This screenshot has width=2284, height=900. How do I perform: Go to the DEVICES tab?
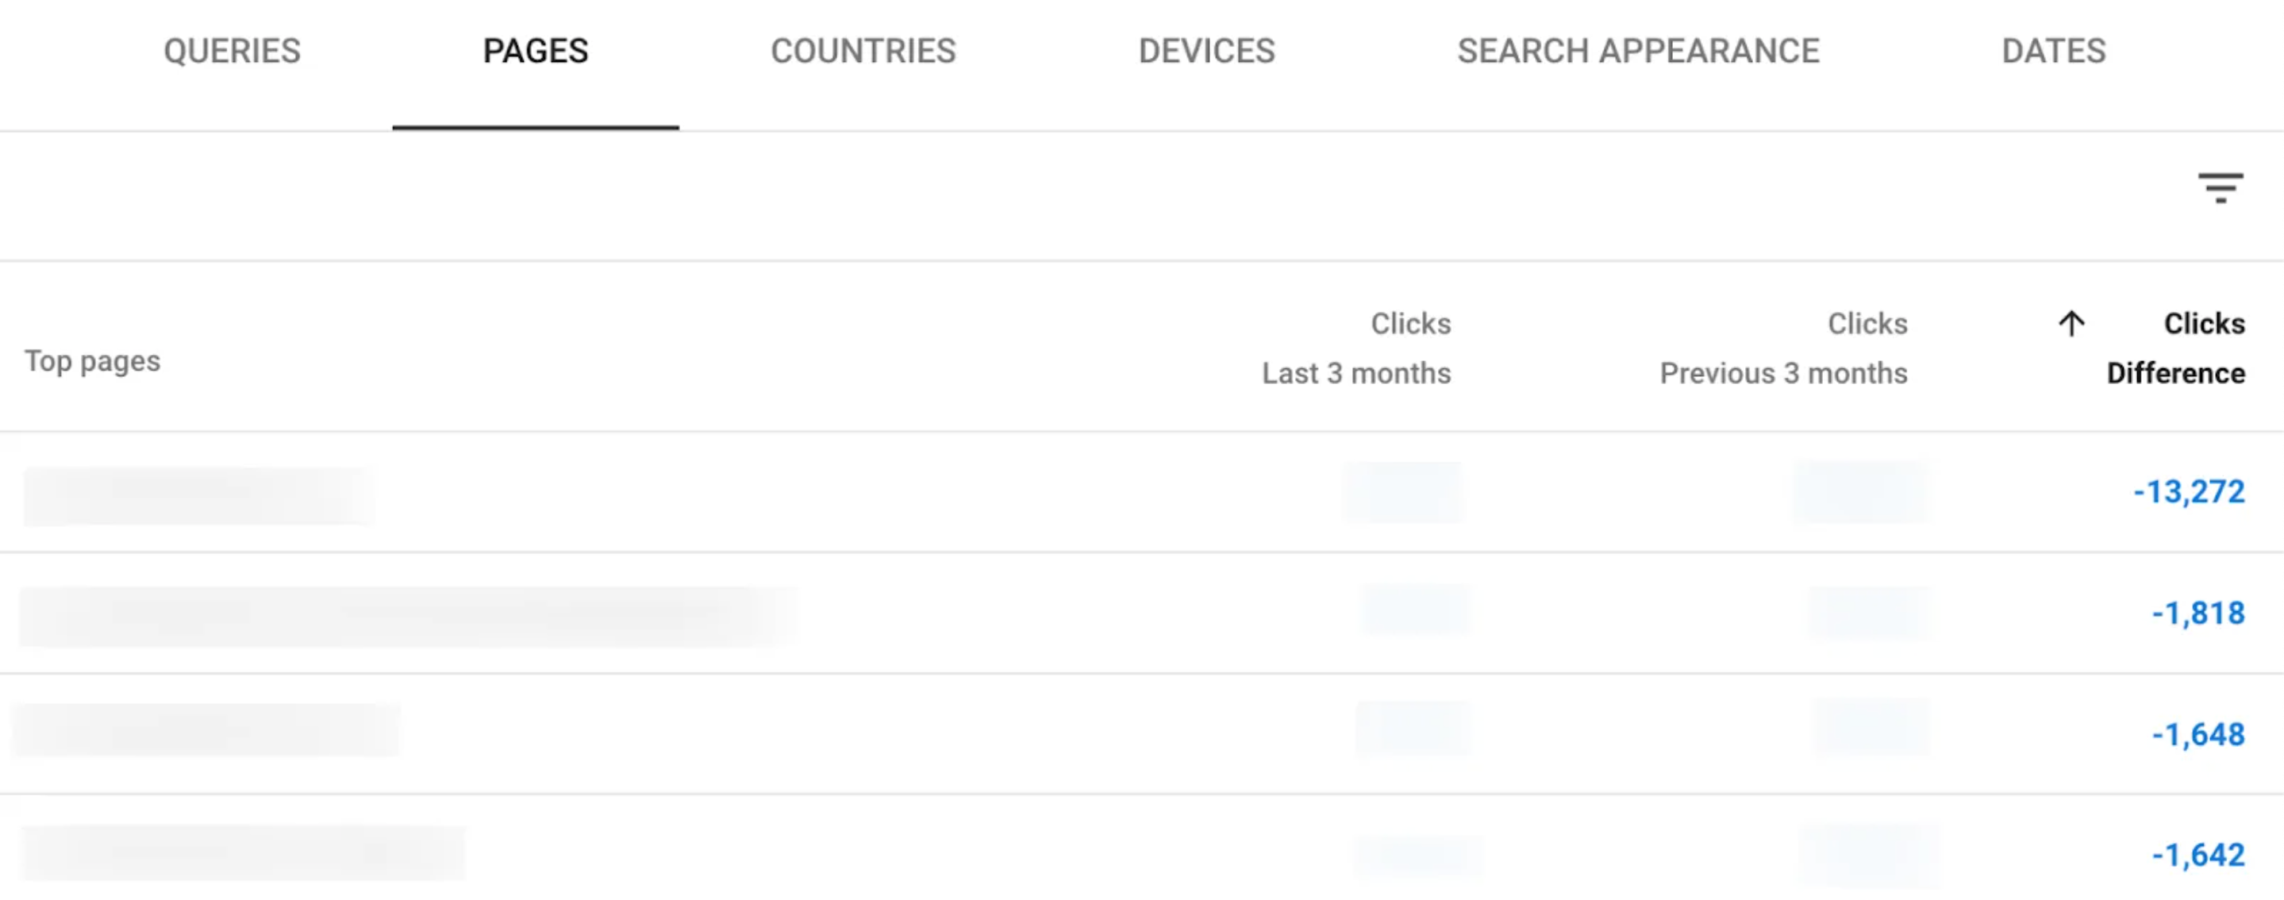[x=1207, y=52]
